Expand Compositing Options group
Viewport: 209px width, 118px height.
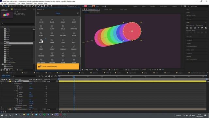click(x=14, y=106)
